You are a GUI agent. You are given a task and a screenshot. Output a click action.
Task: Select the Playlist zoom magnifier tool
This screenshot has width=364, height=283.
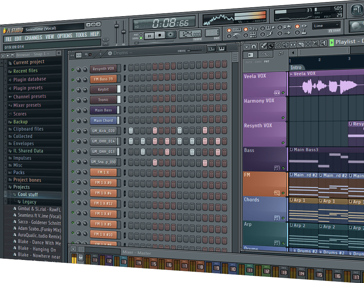point(315,44)
